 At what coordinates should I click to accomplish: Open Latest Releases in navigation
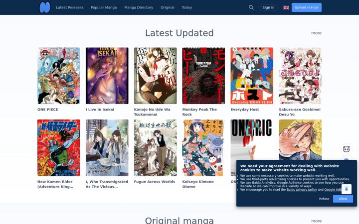(x=70, y=7)
